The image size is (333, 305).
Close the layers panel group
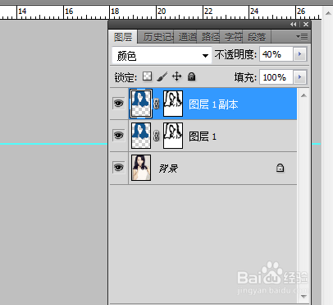point(306,25)
